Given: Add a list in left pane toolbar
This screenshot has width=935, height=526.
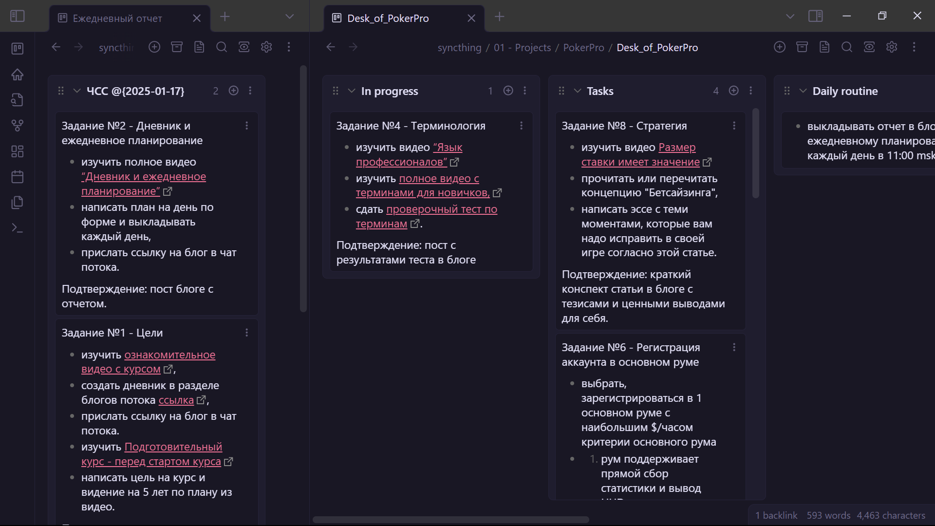Looking at the screenshot, I should tap(154, 47).
